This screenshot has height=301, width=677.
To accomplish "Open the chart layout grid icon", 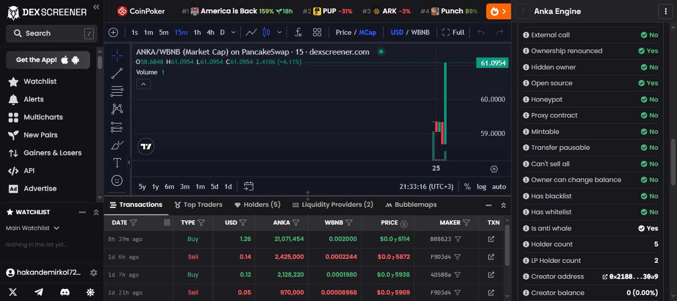I will 317,32.
